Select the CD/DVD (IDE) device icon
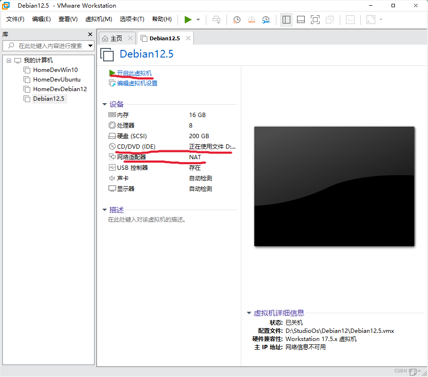 [111, 146]
